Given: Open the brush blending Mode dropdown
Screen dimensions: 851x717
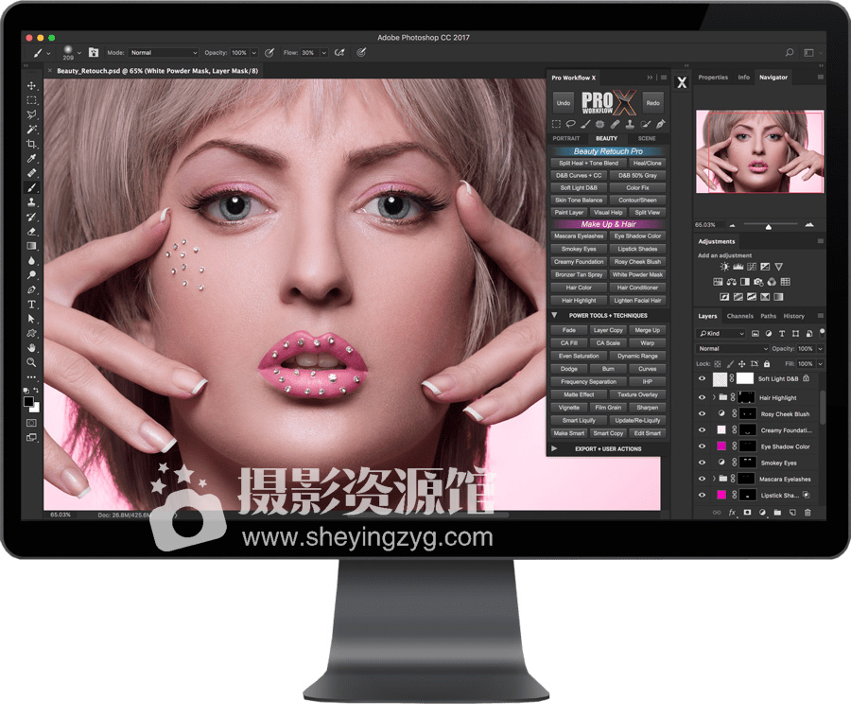Looking at the screenshot, I should tap(165, 53).
